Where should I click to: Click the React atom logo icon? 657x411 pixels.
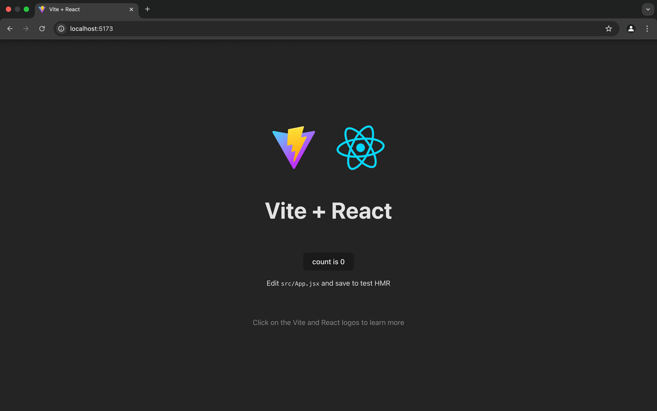pyautogui.click(x=360, y=147)
